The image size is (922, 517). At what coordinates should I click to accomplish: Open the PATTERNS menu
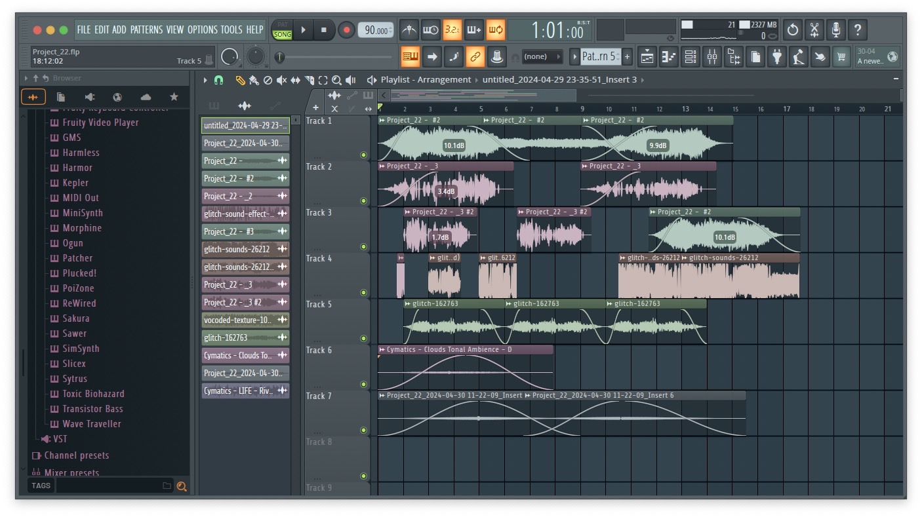[x=146, y=29]
